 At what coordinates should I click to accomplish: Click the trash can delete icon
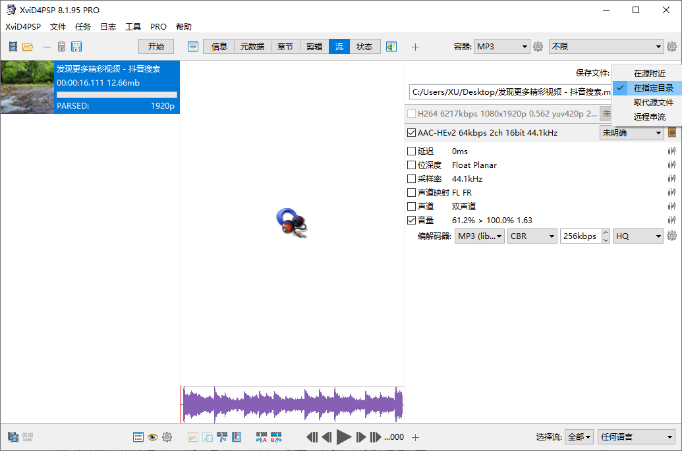click(61, 47)
